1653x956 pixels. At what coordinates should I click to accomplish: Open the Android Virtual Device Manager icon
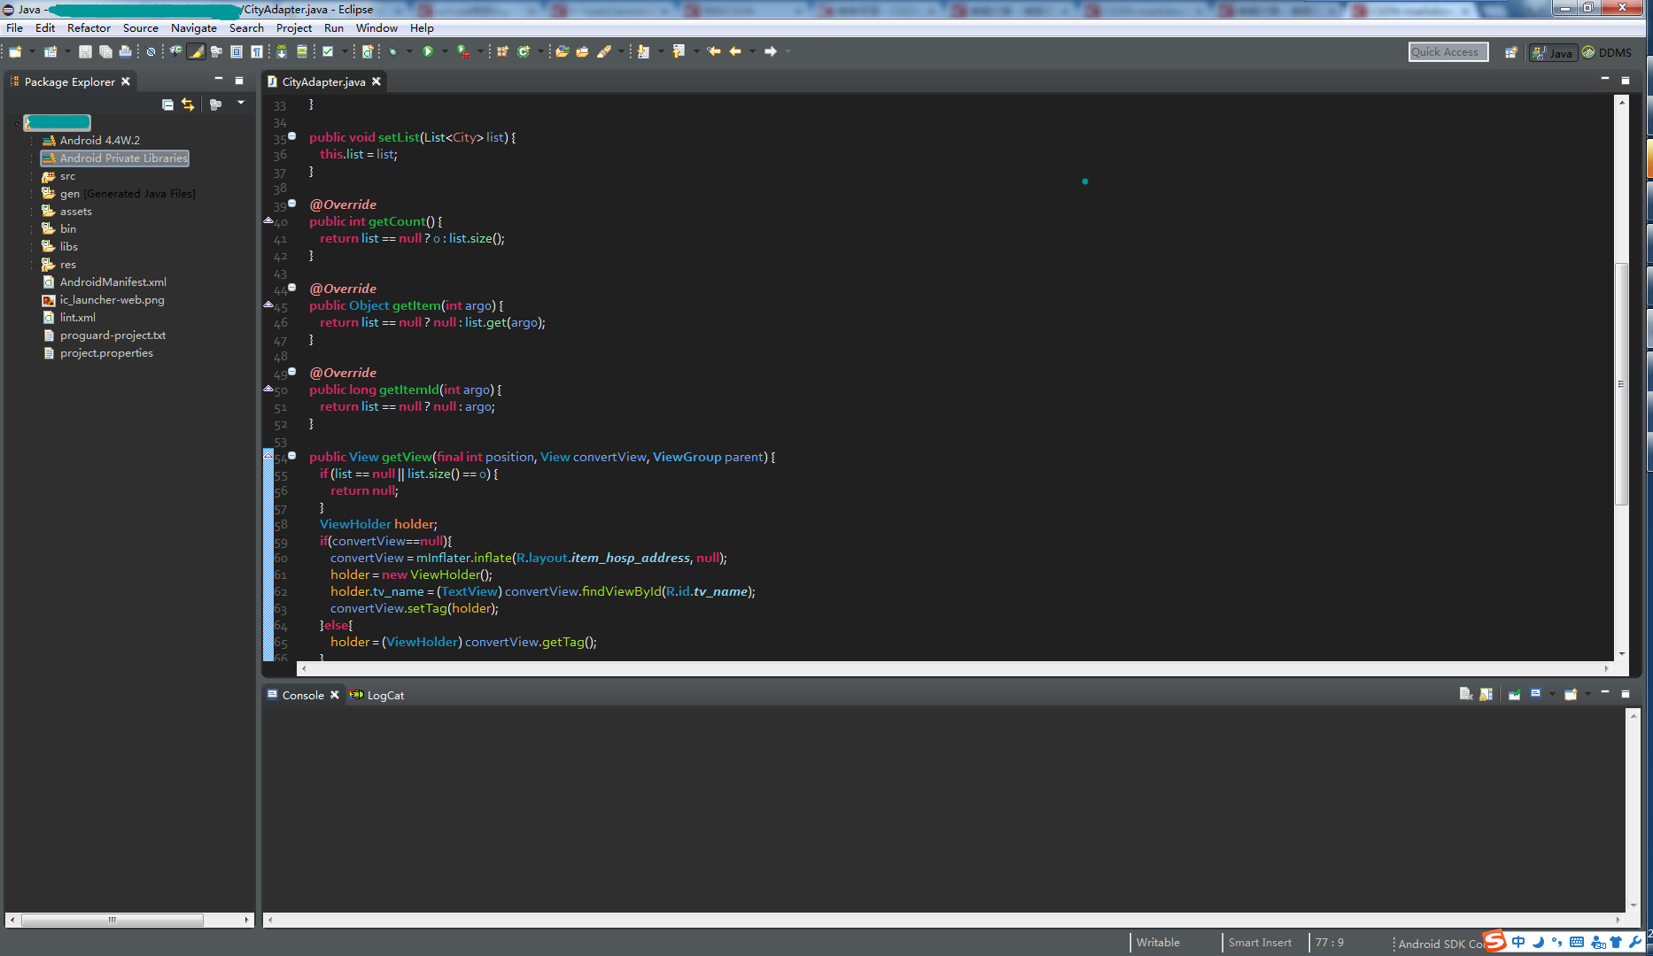(x=302, y=51)
